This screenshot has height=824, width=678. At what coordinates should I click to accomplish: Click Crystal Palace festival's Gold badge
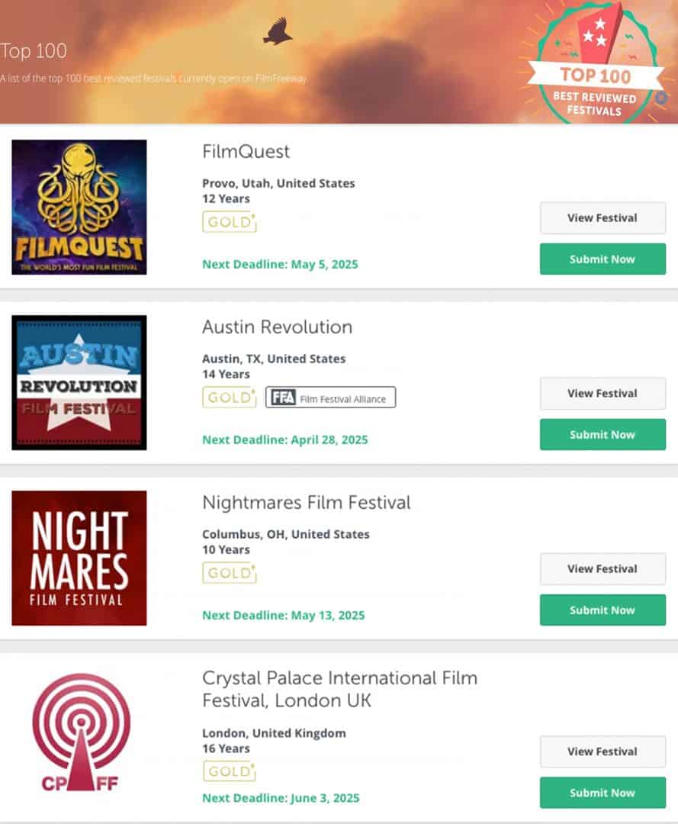click(x=229, y=771)
